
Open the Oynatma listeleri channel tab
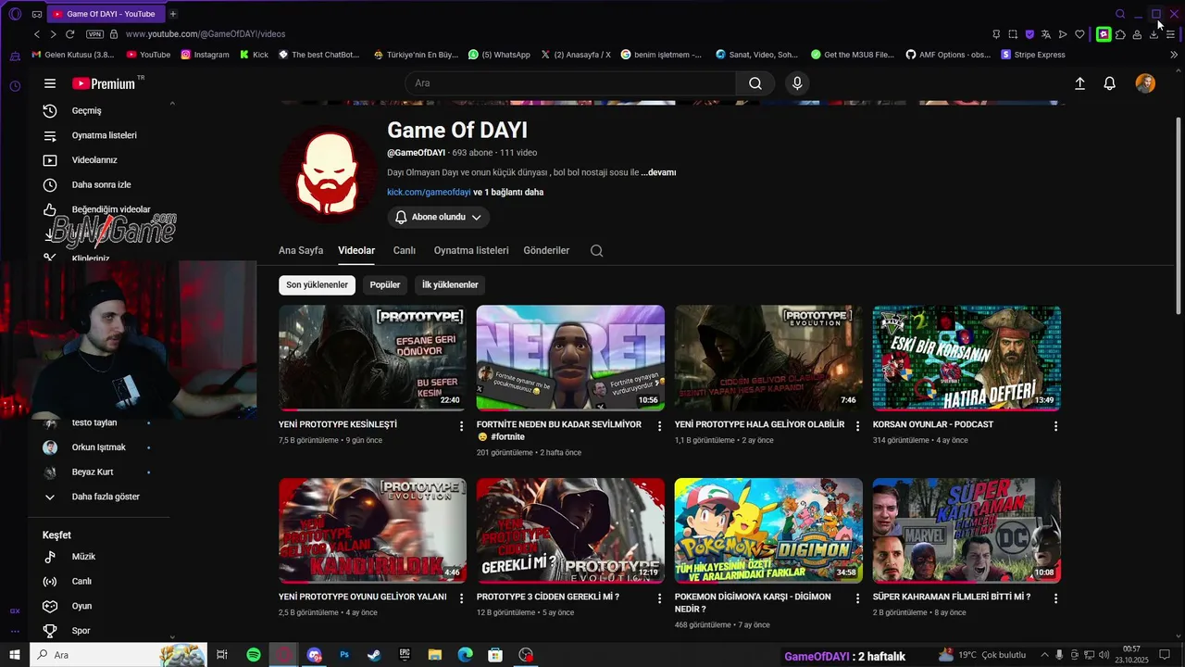click(471, 250)
